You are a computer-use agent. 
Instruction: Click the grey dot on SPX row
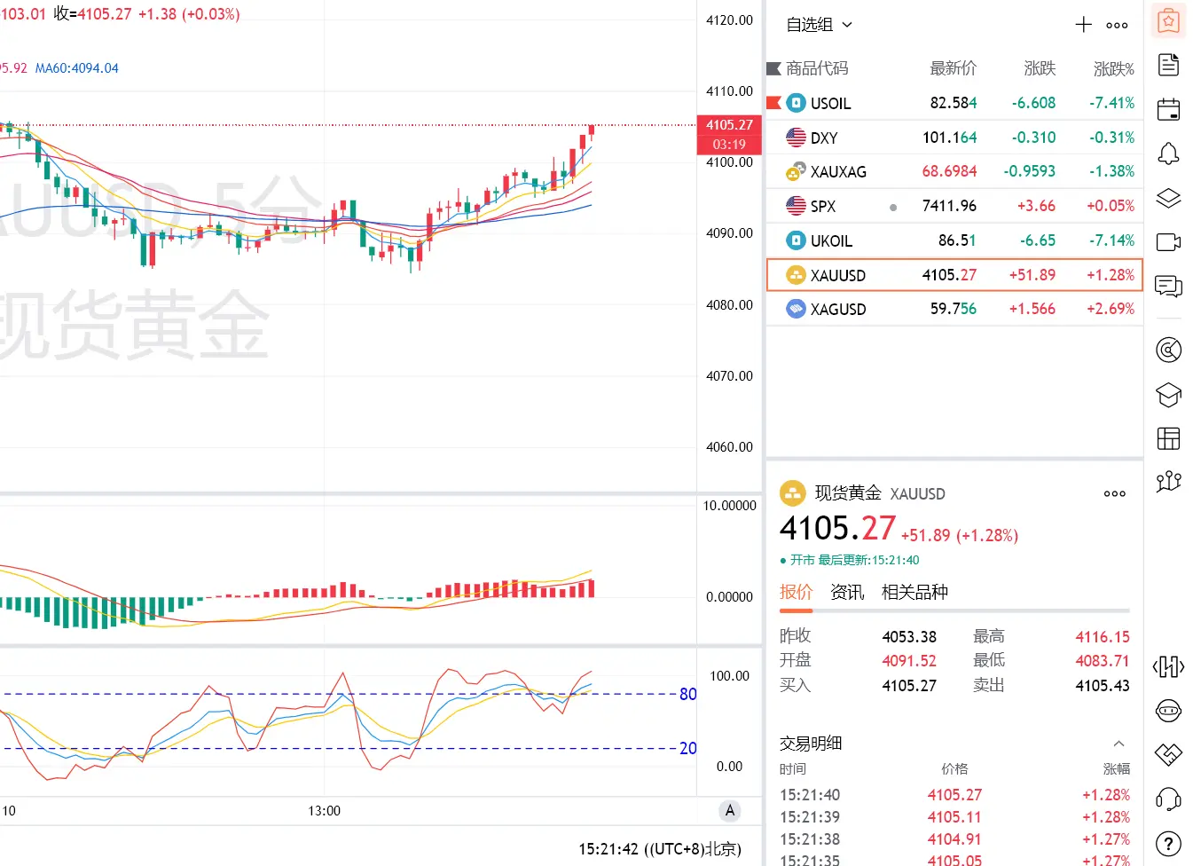point(893,208)
